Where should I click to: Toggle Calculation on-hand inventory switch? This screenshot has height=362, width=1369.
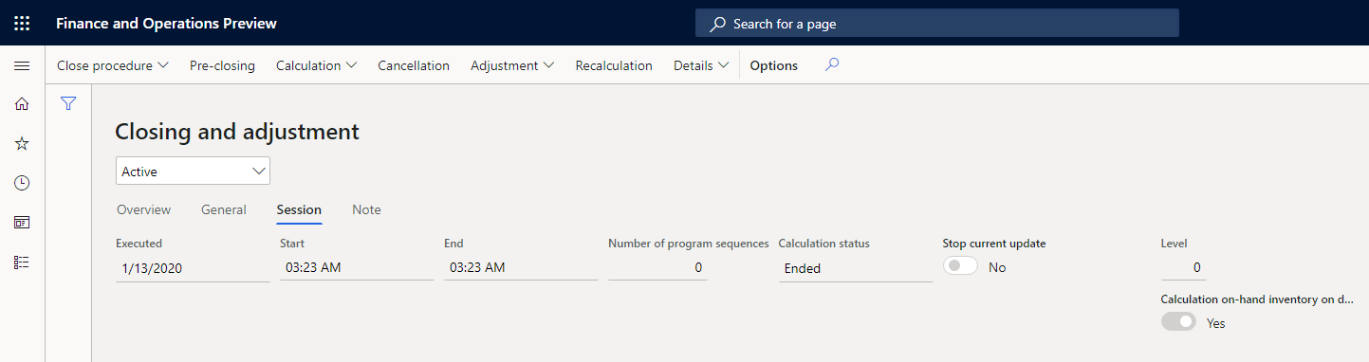pos(1178,322)
